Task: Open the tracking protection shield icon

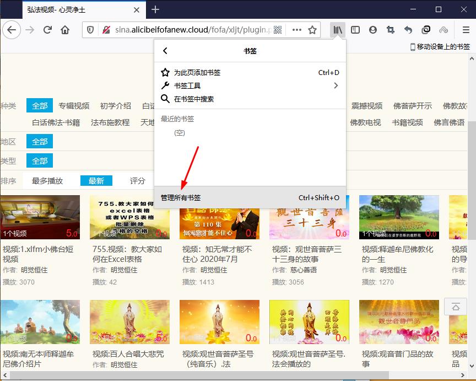Action: pos(90,30)
